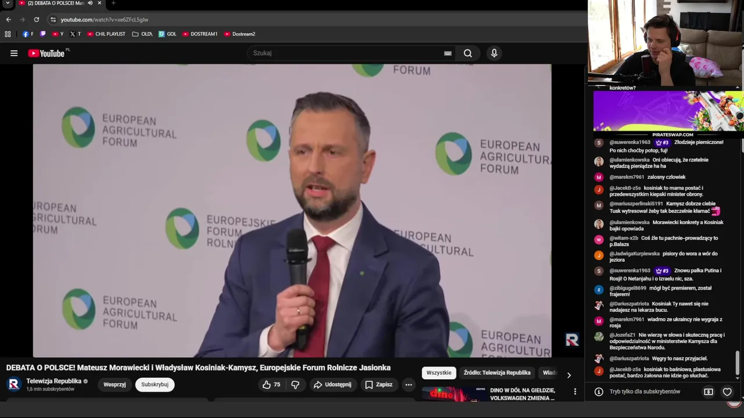Image resolution: width=744 pixels, height=418 pixels.
Task: Open the Facebook 'F' bookmark
Action: coord(28,34)
